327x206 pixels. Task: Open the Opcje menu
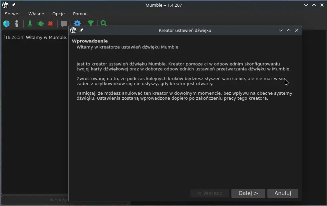click(x=58, y=14)
